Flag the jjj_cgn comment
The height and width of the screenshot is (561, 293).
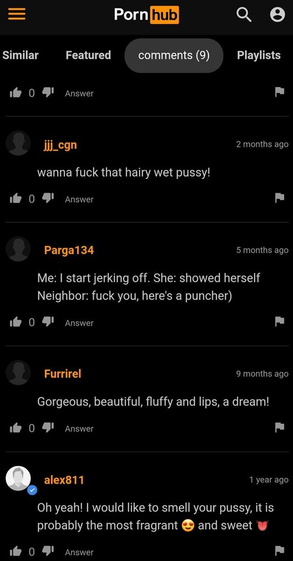[x=280, y=198]
